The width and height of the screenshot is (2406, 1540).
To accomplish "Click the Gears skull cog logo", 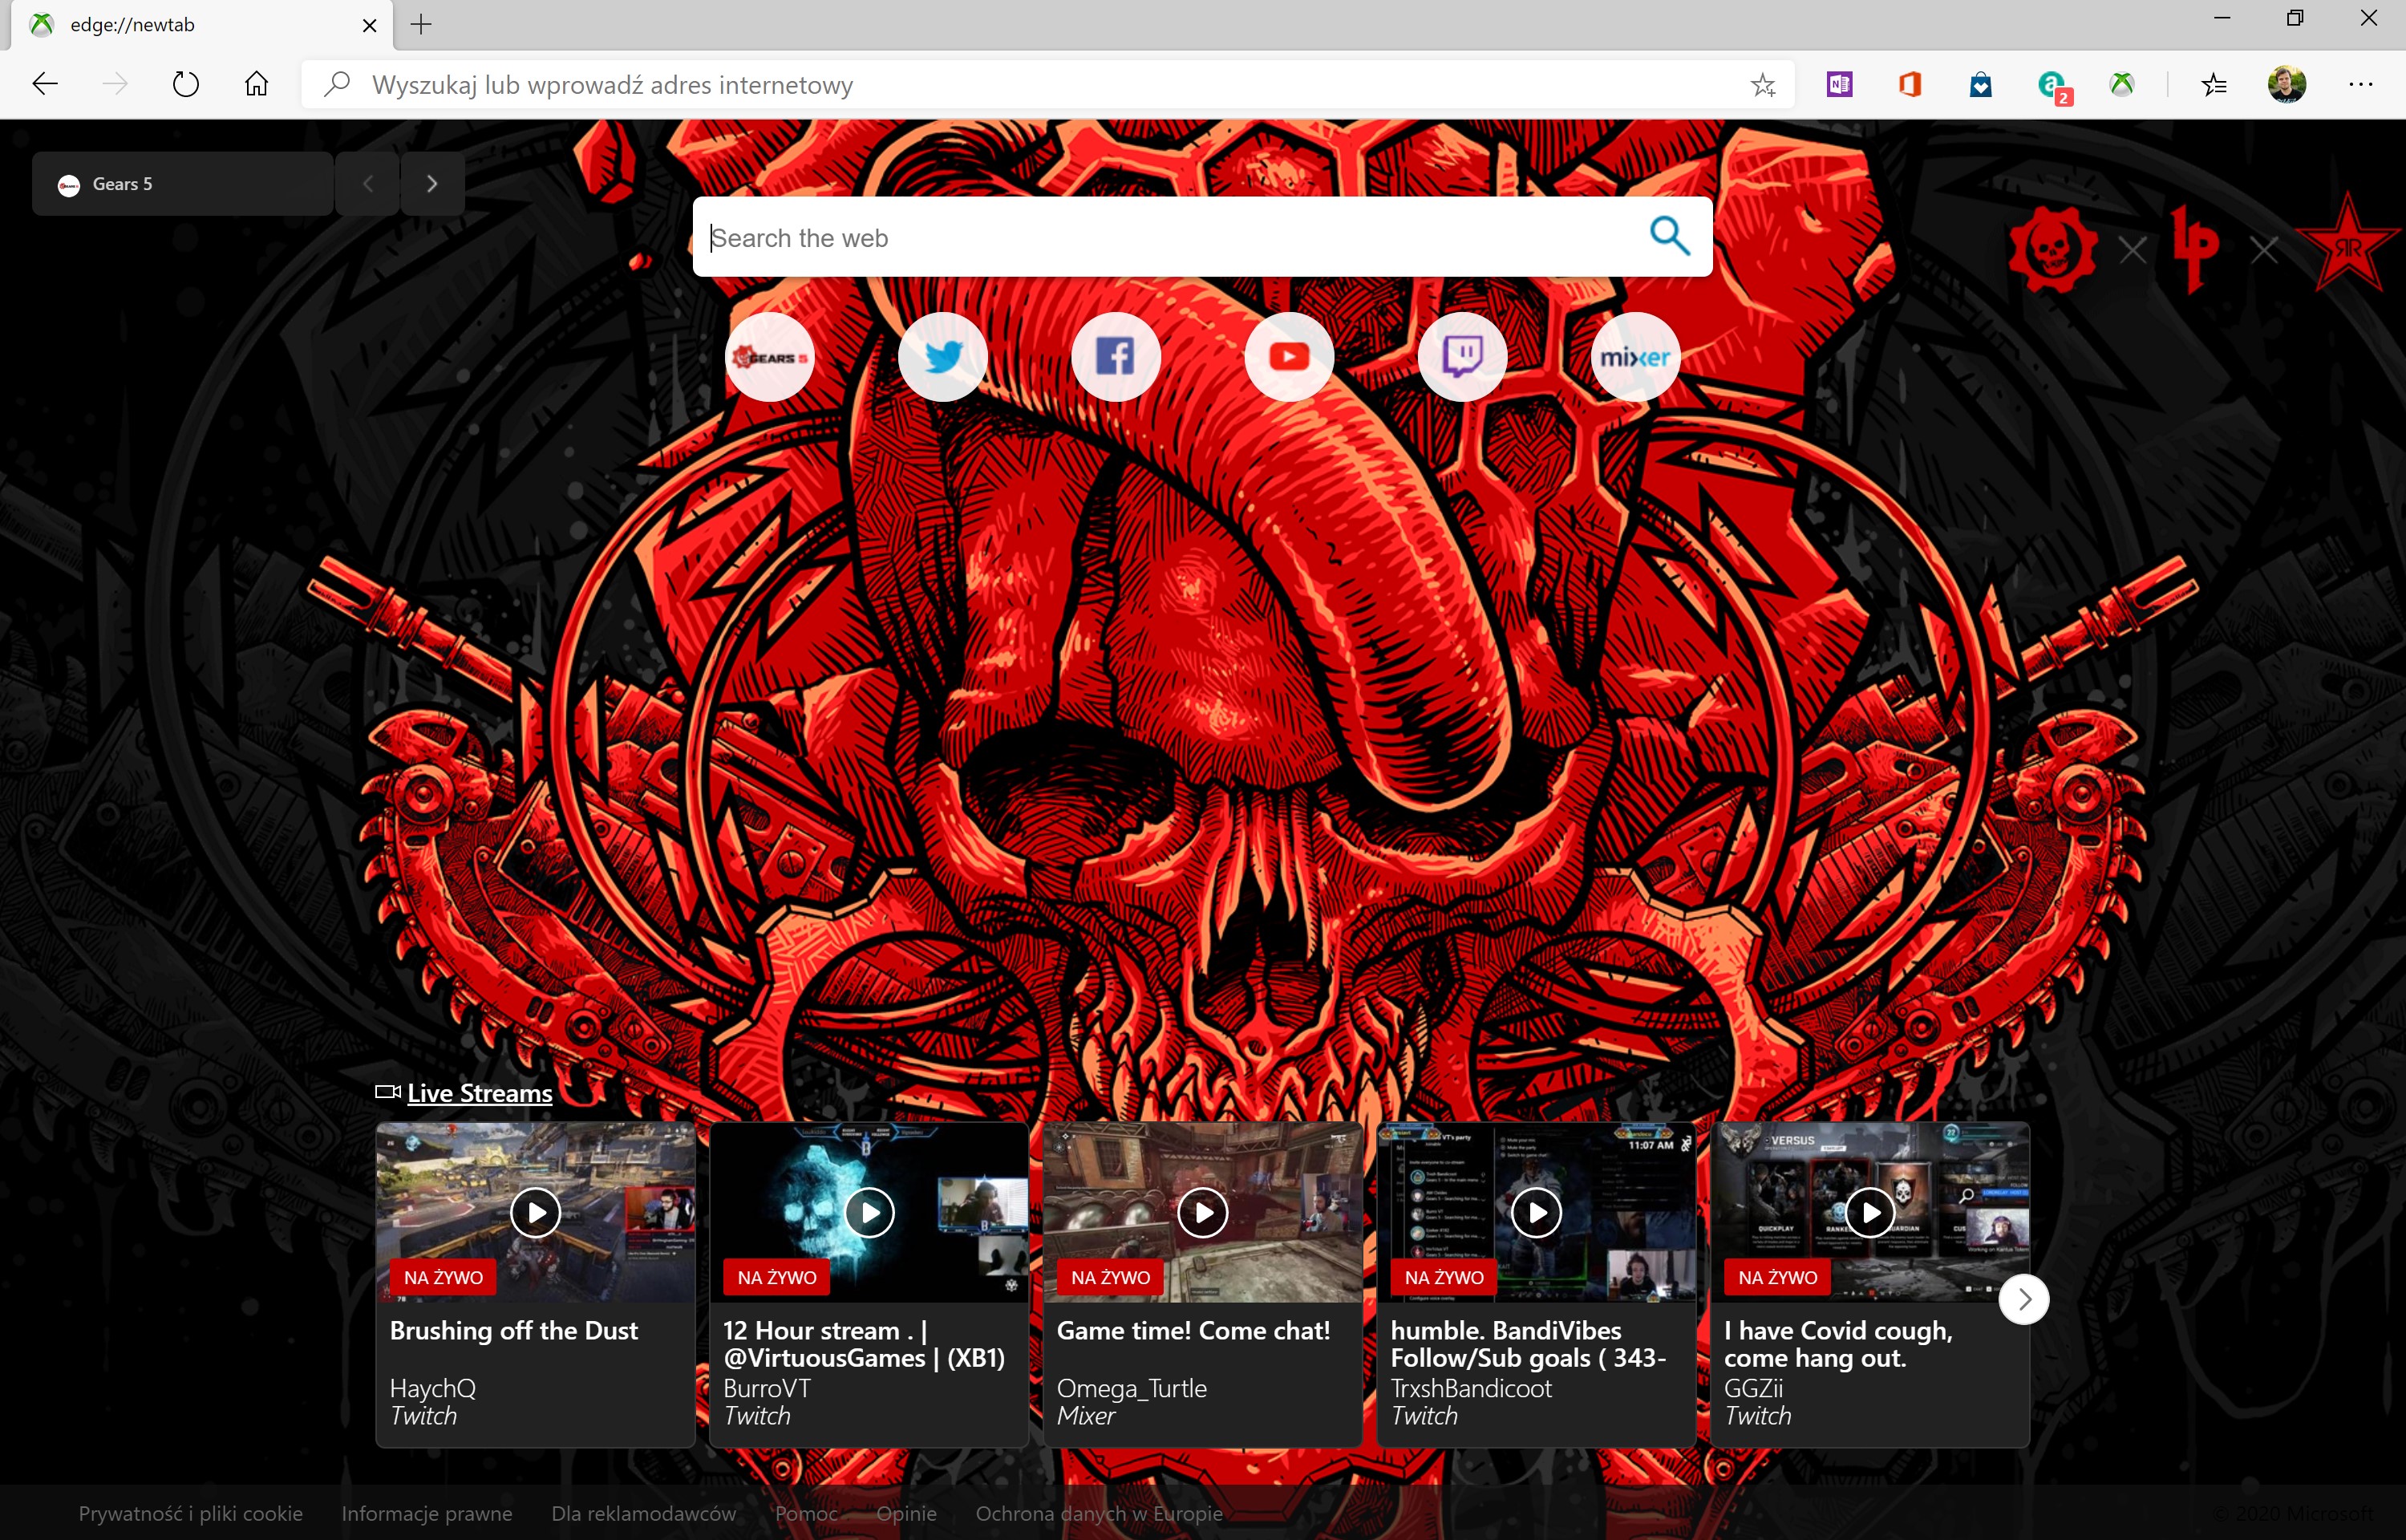I will click(2052, 249).
